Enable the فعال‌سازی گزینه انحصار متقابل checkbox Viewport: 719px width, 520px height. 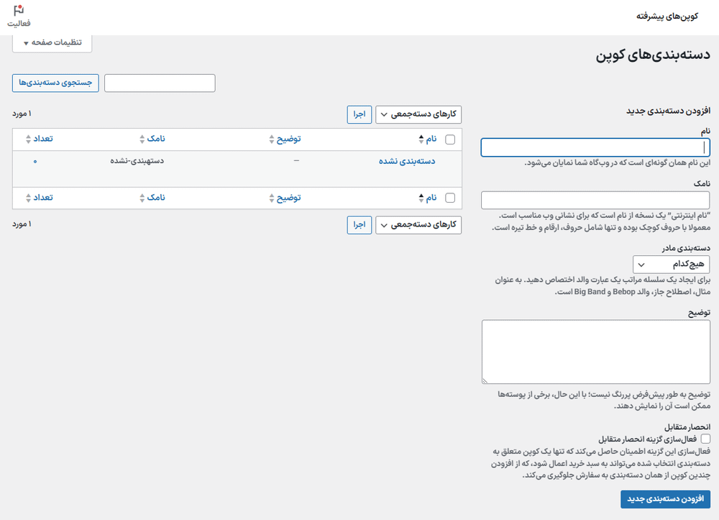tap(705, 438)
